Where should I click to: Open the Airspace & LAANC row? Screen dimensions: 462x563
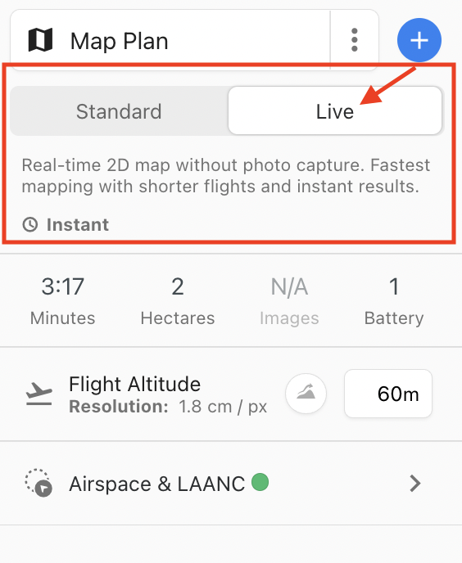coord(231,484)
